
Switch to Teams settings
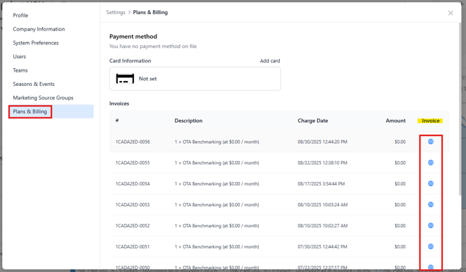20,70
